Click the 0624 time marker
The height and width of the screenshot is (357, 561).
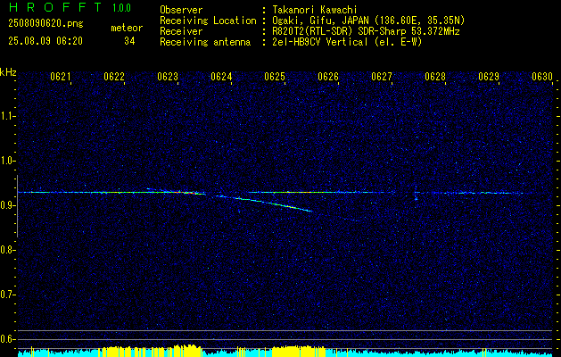click(x=221, y=77)
